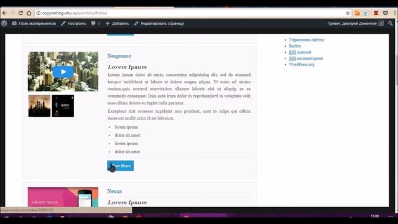Play the Nespresso video
This screenshot has width=398, height=224.
point(63,72)
